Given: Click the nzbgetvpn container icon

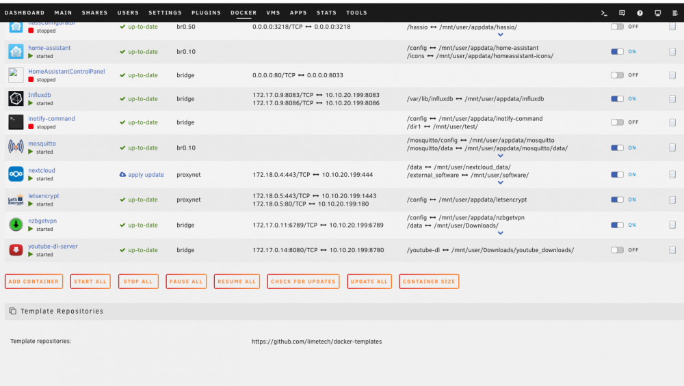Looking at the screenshot, I should (x=16, y=225).
